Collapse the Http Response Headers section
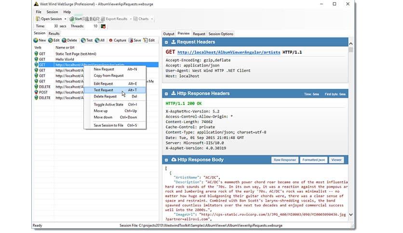This screenshot has height=233, width=403. (x=173, y=93)
